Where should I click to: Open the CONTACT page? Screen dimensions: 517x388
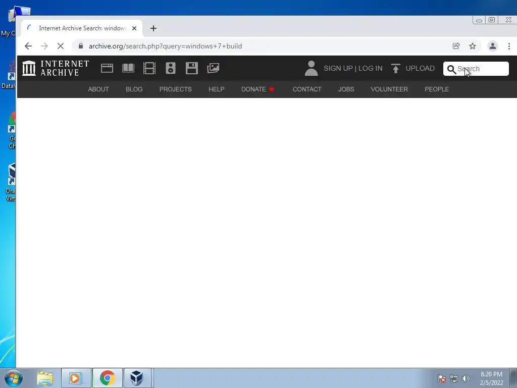[307, 89]
